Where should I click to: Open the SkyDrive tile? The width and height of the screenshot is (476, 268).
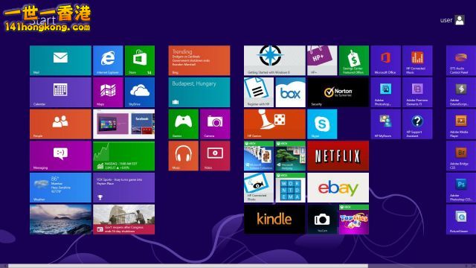pos(140,92)
